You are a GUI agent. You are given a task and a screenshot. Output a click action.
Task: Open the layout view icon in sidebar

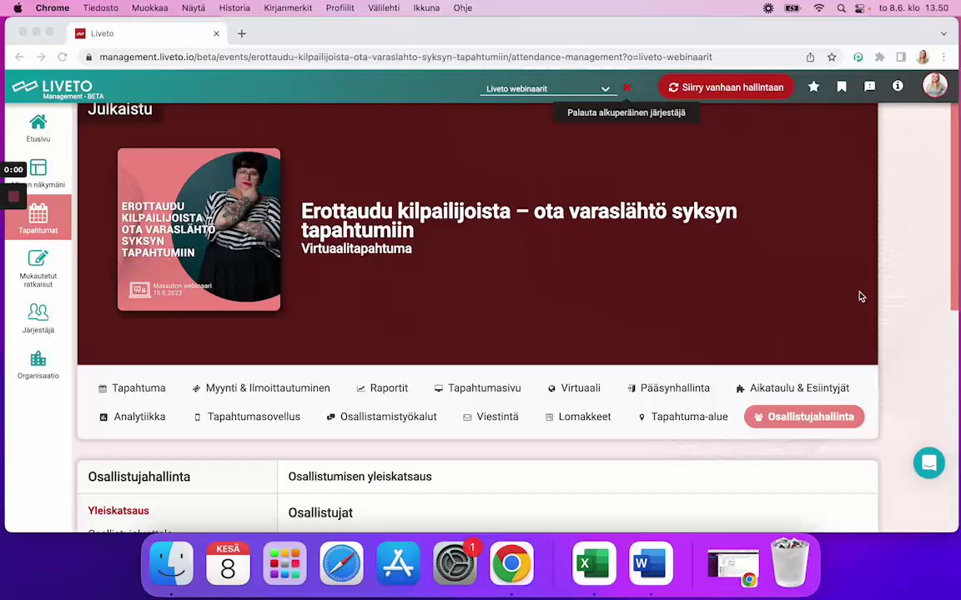[x=38, y=167]
